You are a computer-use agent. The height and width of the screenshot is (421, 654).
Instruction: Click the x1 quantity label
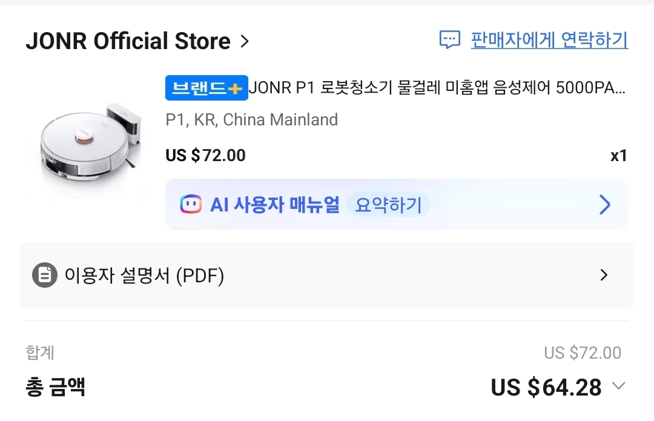tap(618, 156)
